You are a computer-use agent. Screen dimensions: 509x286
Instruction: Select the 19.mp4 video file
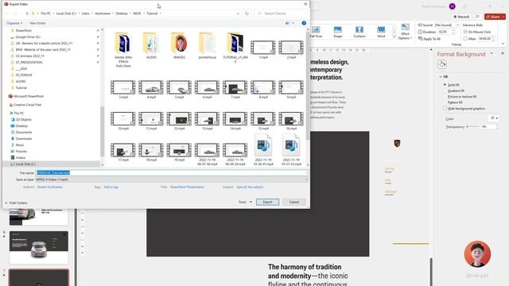(x=179, y=153)
